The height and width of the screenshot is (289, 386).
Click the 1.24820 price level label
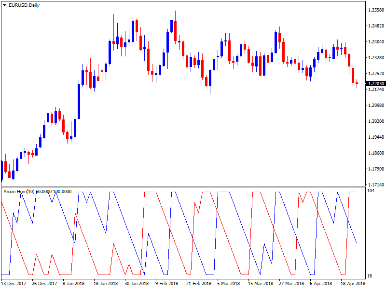376,26
